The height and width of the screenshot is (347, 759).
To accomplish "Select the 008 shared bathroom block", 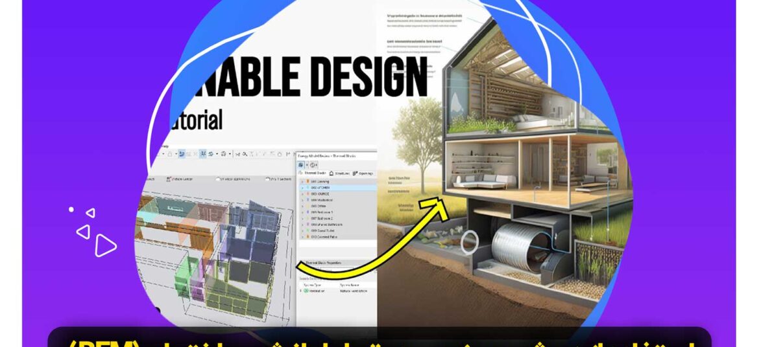I will click(338, 224).
